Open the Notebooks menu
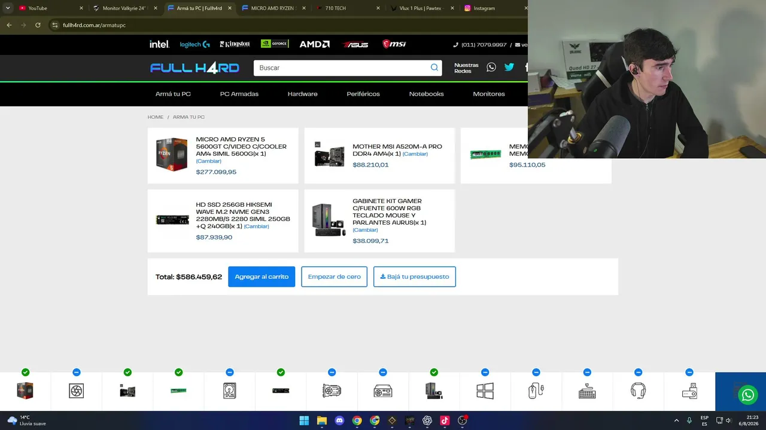 pyautogui.click(x=426, y=94)
